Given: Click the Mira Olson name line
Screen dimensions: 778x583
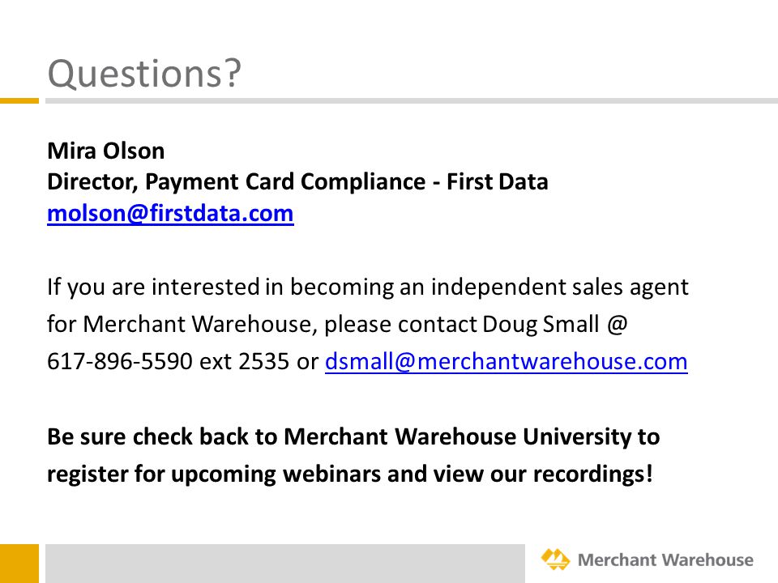Looking at the screenshot, I should pos(105,151).
